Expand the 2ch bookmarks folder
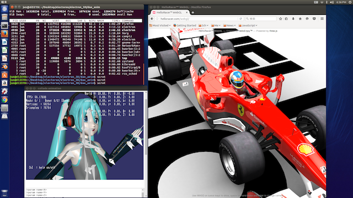Screen dimensions: 353x198 204,26
